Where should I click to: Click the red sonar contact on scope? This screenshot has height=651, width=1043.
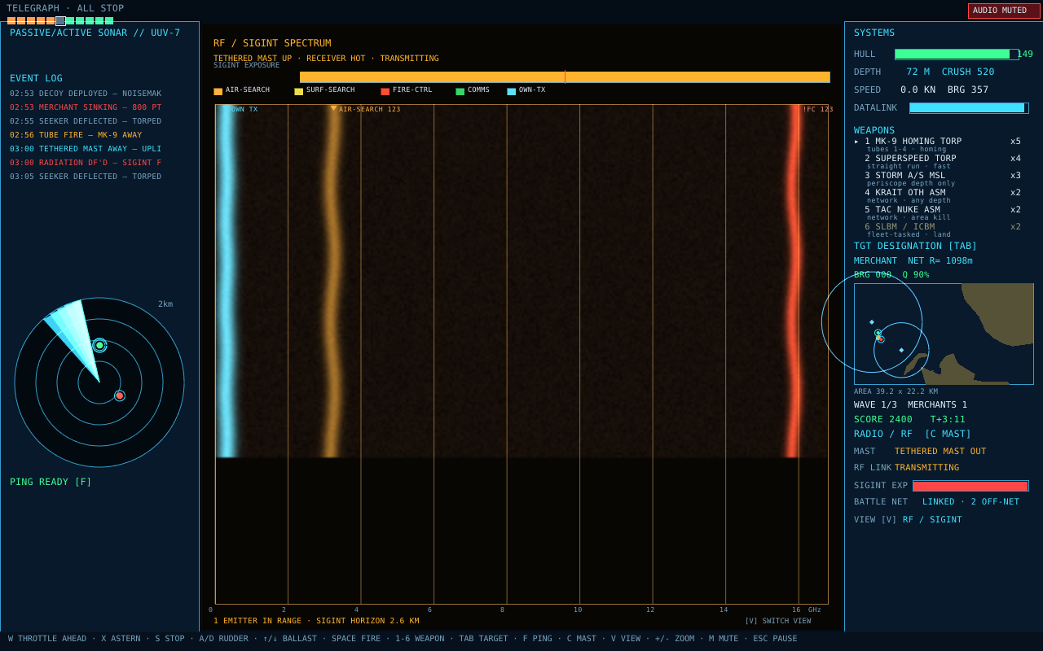tap(120, 395)
